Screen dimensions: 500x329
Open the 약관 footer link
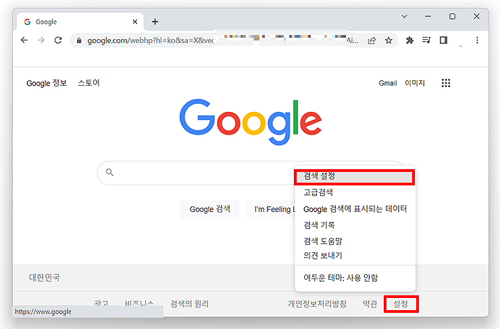pos(370,304)
